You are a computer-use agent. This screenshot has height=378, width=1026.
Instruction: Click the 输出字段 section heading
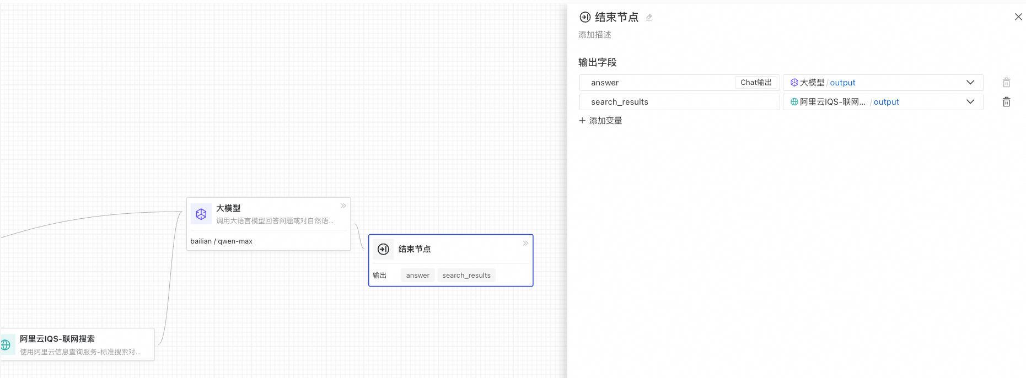597,62
